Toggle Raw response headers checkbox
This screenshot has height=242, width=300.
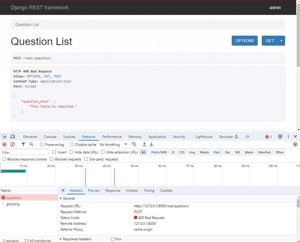(113, 239)
